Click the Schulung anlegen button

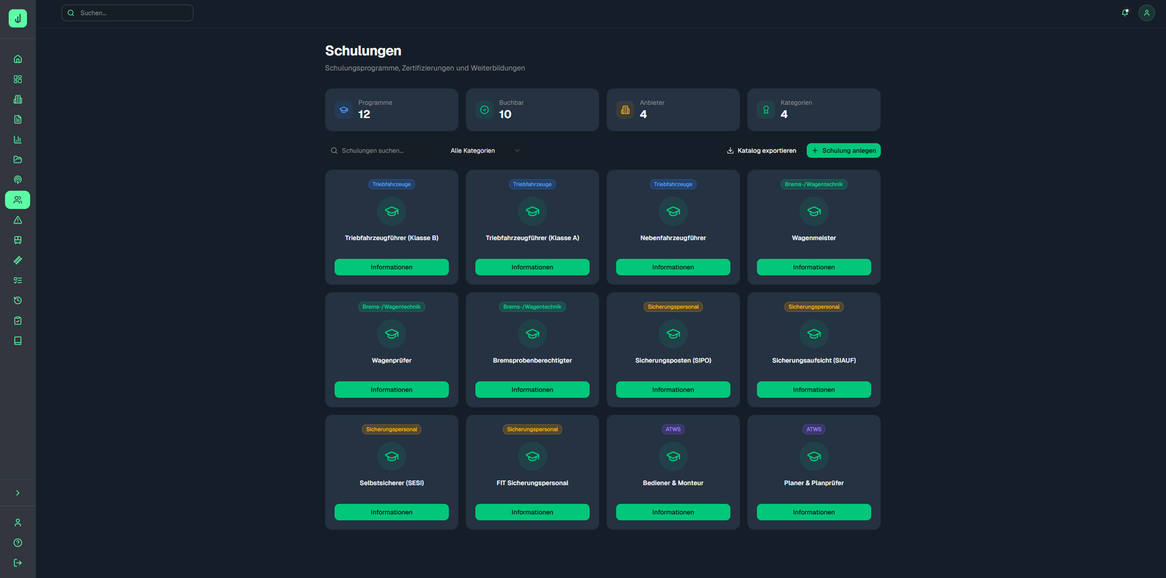tap(843, 151)
